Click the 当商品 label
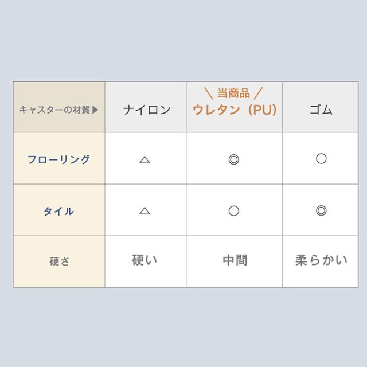The width and height of the screenshot is (367, 367). [234, 93]
